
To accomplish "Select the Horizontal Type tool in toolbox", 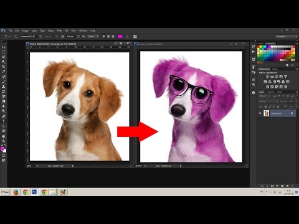I will (4, 121).
